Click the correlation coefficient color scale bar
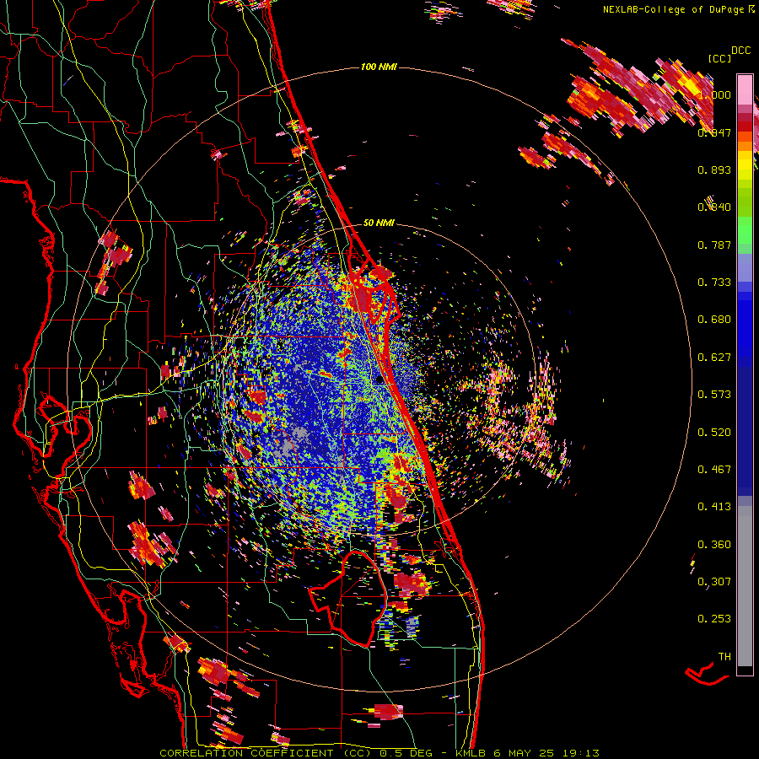 coord(745,374)
